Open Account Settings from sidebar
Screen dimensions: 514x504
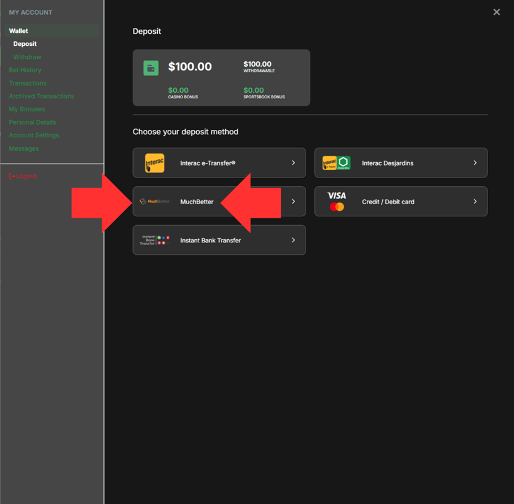point(34,135)
